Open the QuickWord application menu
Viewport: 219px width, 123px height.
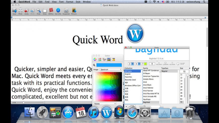[x=24, y=2]
